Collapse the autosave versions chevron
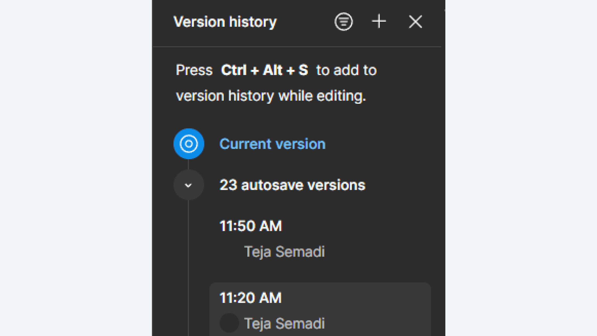The width and height of the screenshot is (597, 336). click(188, 185)
